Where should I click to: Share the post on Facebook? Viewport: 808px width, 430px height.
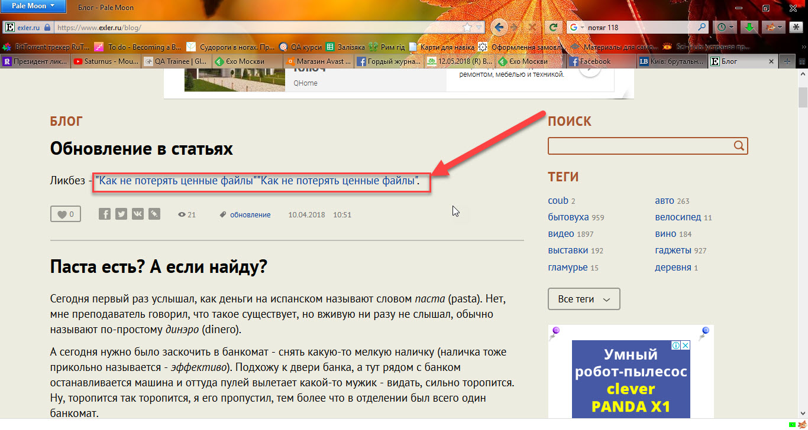tap(105, 214)
